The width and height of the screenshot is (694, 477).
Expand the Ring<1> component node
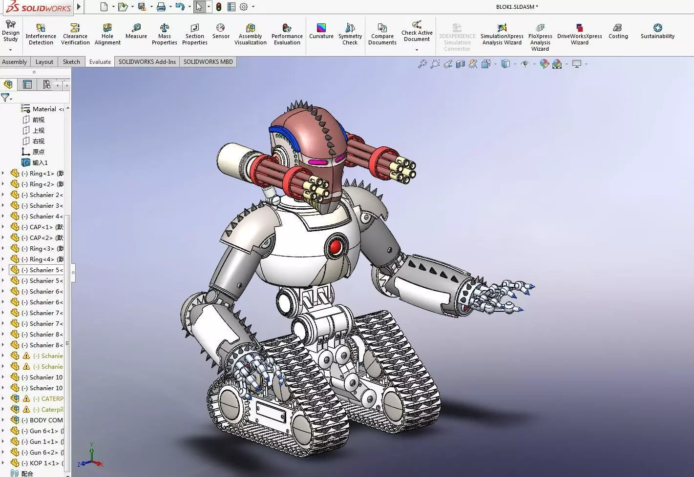[3, 173]
